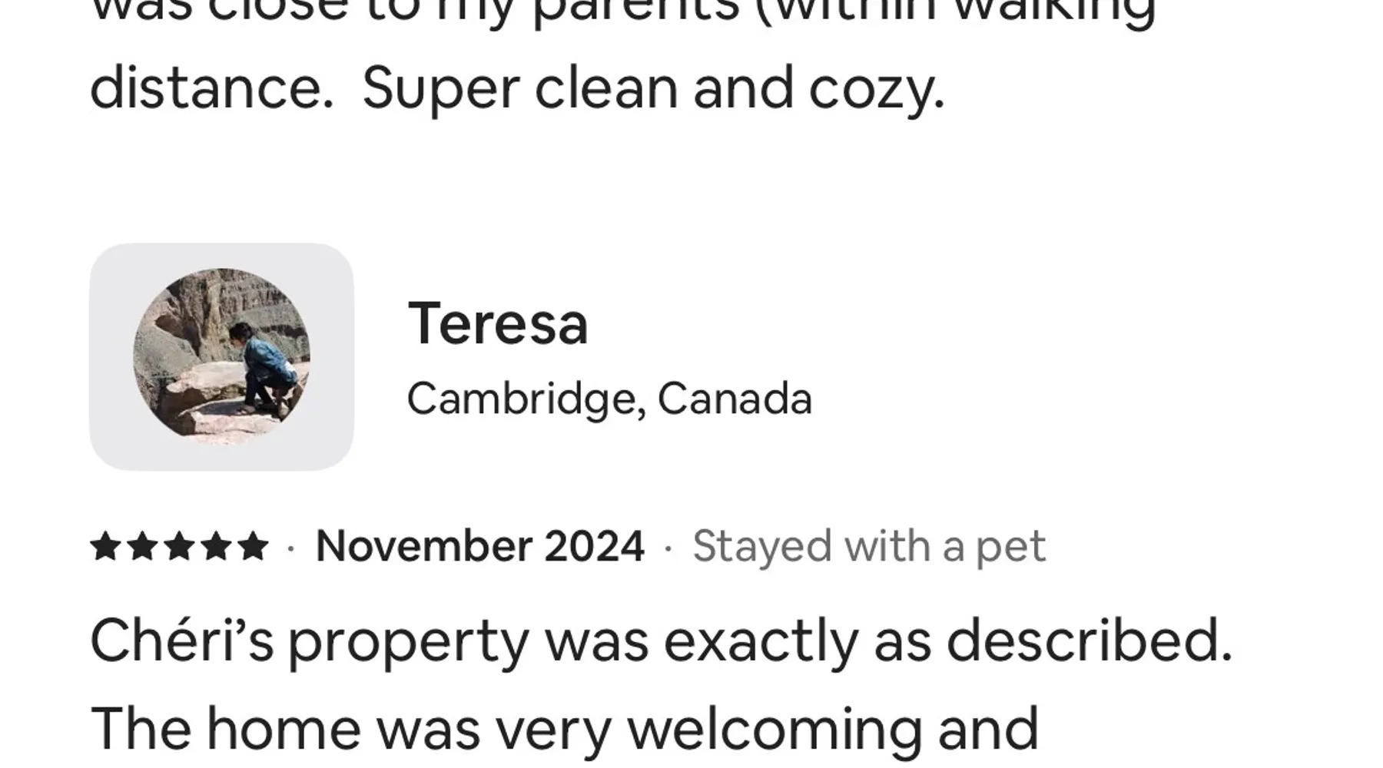1383x768 pixels.
Task: Click the word "property" in Teresa's review
Action: [x=409, y=642]
